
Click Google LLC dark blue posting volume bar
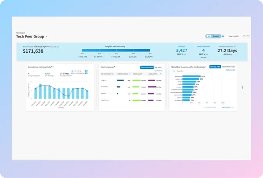point(120,80)
